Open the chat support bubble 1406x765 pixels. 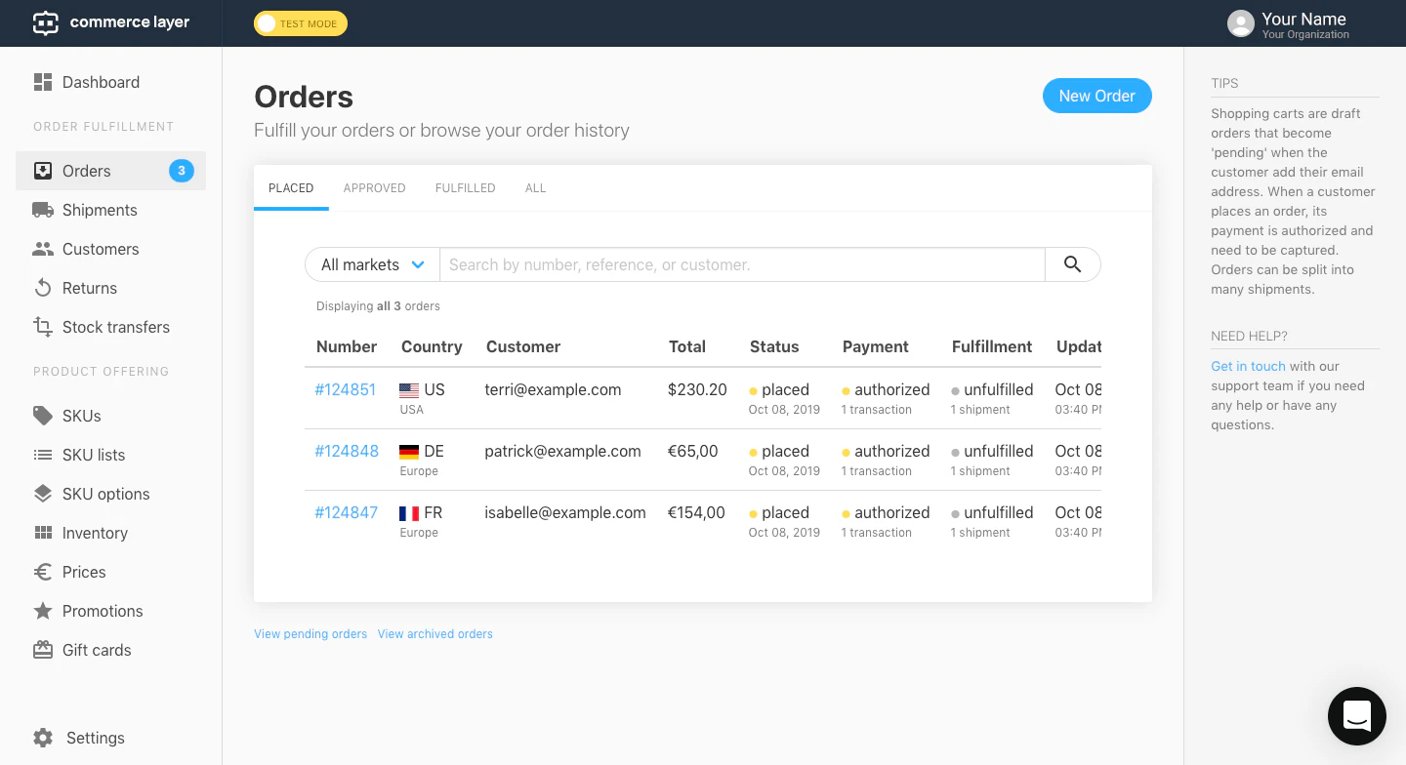pyautogui.click(x=1357, y=716)
